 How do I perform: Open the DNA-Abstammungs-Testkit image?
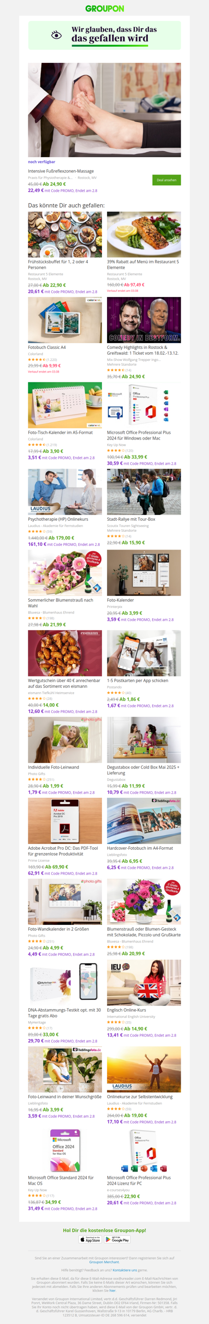pyautogui.click(x=65, y=983)
